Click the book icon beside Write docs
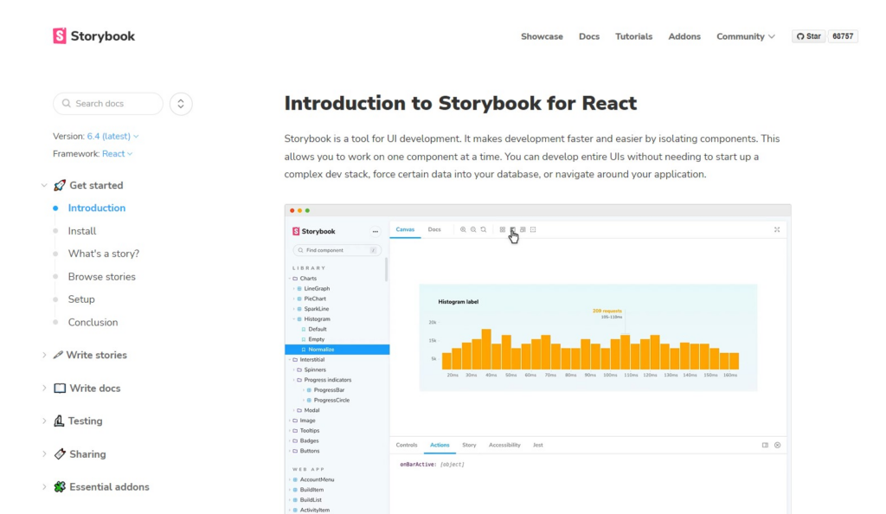This screenshot has height=514, width=886. click(60, 388)
